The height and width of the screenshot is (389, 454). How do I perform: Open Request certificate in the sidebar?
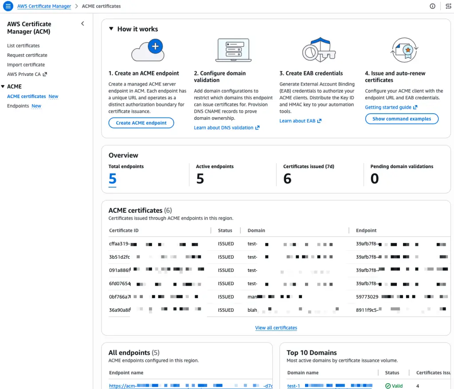tap(27, 55)
